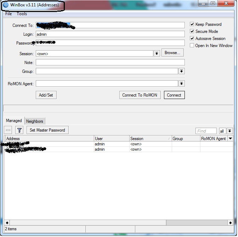The height and width of the screenshot is (237, 238).
Task: Select the first admin row in list
Action: click(x=119, y=144)
